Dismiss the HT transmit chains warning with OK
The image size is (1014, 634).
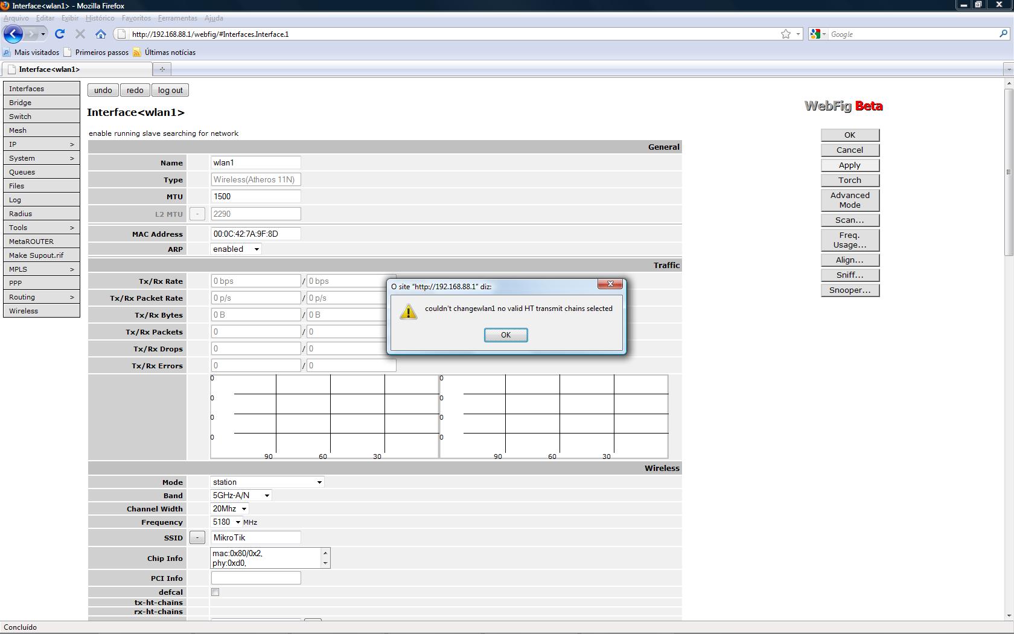(x=506, y=335)
